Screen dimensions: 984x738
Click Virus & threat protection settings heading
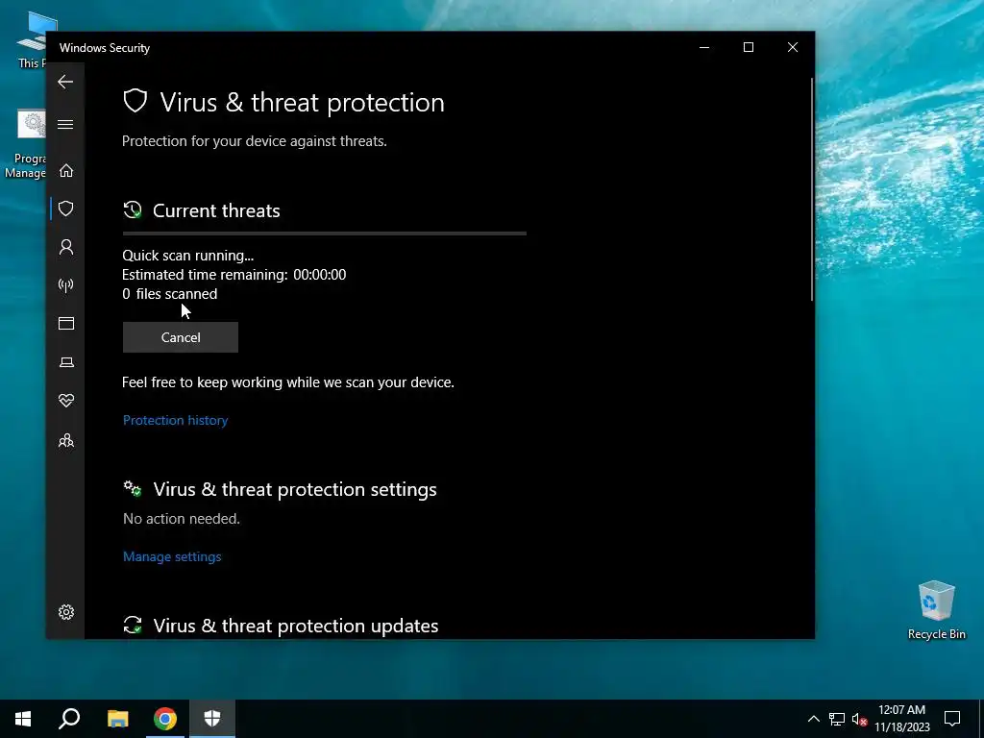(295, 489)
